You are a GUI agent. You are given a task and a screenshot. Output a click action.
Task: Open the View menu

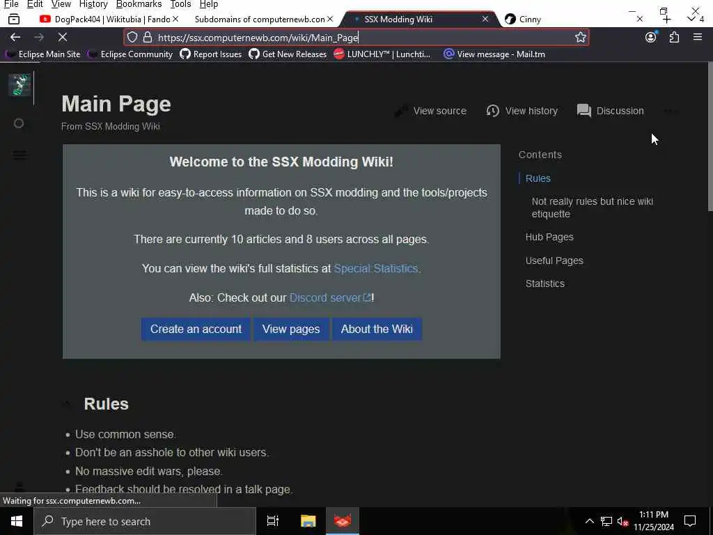pyautogui.click(x=61, y=4)
